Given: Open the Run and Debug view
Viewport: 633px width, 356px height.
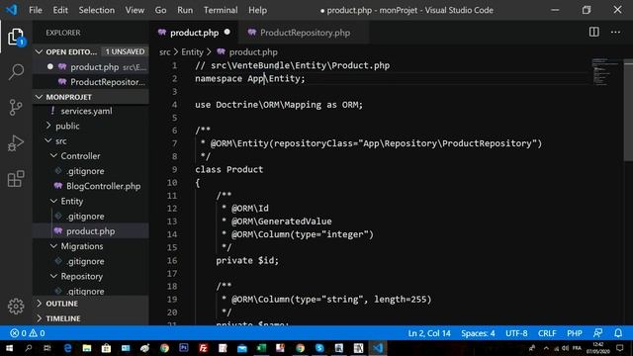Looking at the screenshot, I should [16, 142].
